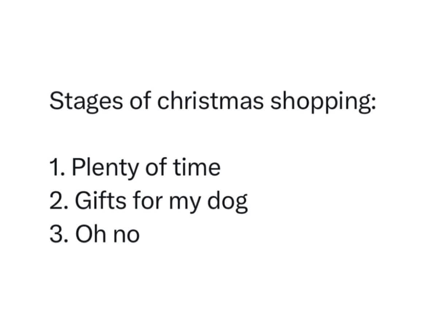Click the letter "S" starting "Stages"

tap(56, 101)
